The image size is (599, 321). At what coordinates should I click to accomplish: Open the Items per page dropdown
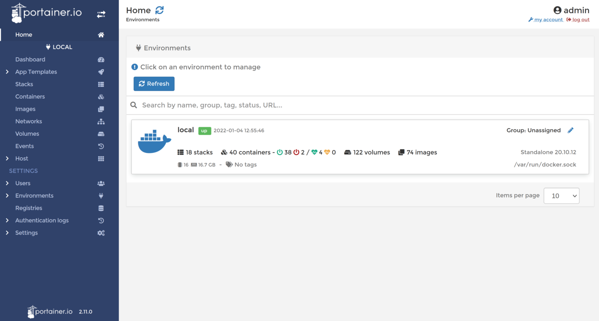562,196
